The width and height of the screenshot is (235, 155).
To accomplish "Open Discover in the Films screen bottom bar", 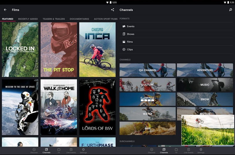I will point(34,151).
